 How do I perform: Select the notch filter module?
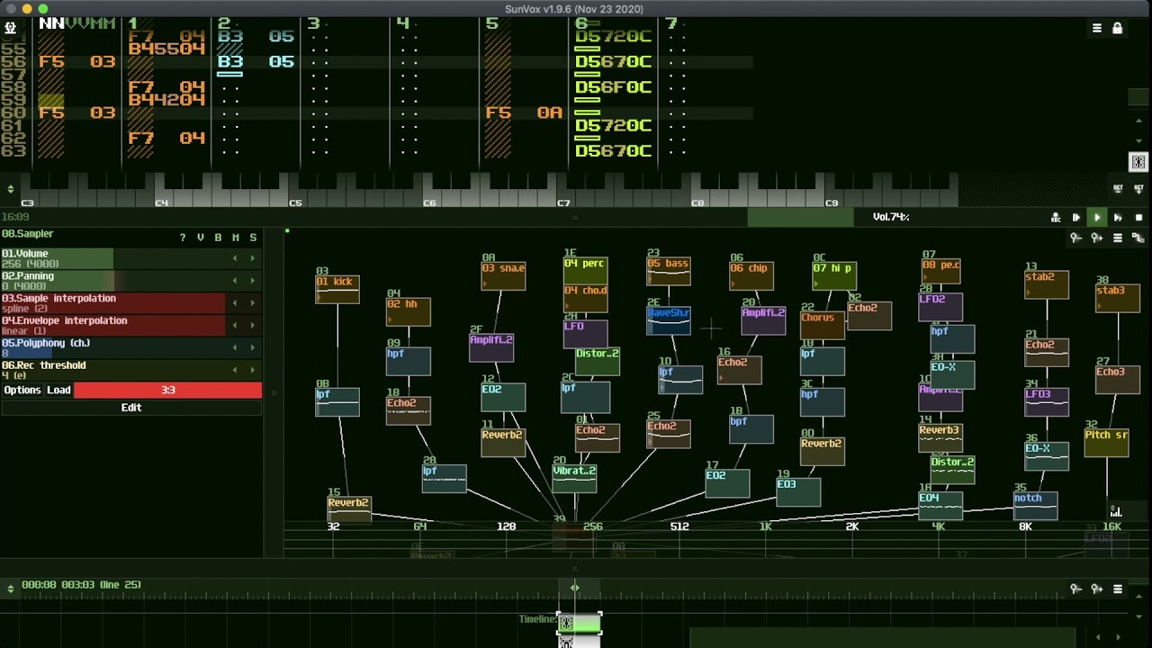[x=1035, y=505]
